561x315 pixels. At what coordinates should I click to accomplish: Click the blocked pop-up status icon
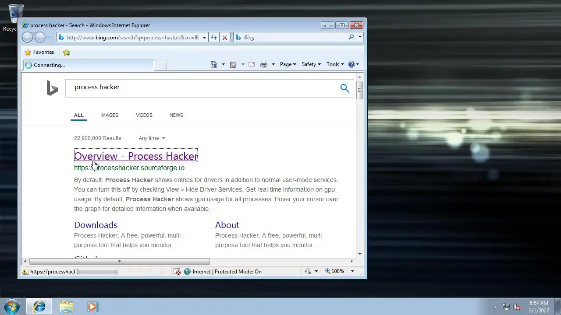(x=178, y=272)
